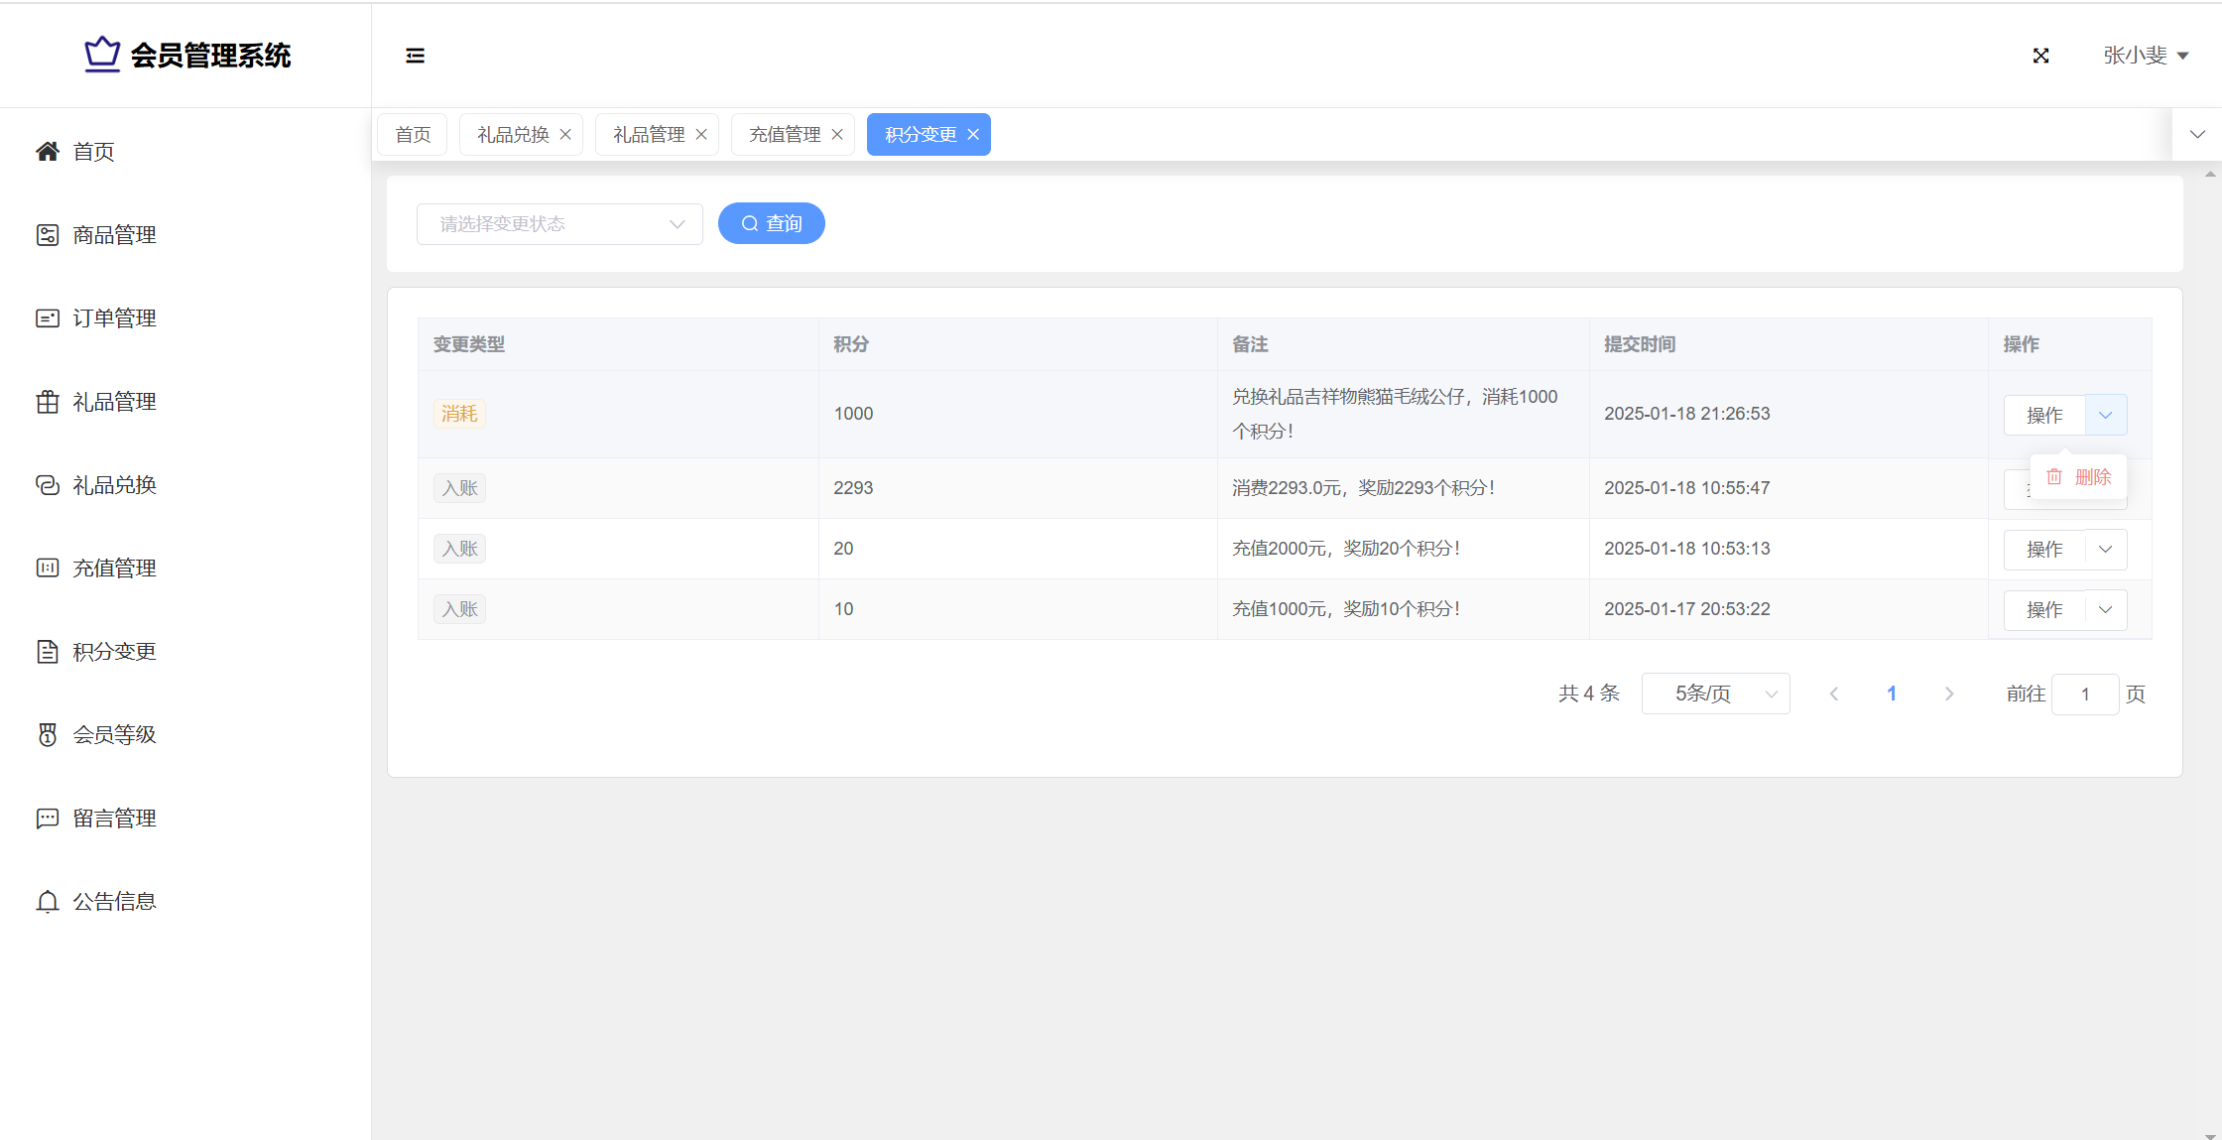Open the 请选择变更状态 dropdown
This screenshot has width=2222, height=1140.
tap(559, 224)
